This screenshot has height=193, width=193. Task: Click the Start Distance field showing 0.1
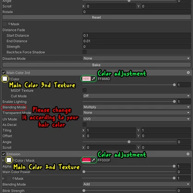pyautogui.click(x=137, y=36)
